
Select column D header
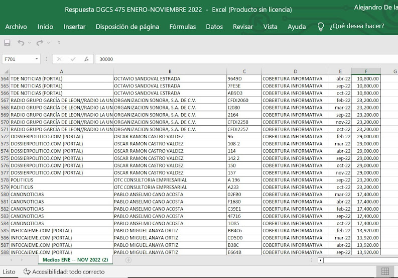295,71
